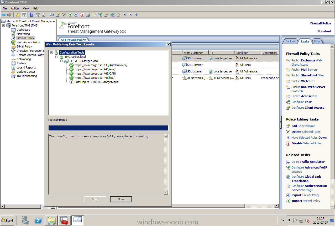Click Publish Exchange Web Client Access link
The image size is (335, 226).
306,62
